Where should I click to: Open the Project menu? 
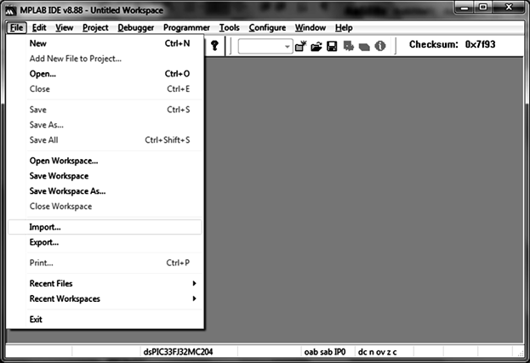(x=95, y=28)
